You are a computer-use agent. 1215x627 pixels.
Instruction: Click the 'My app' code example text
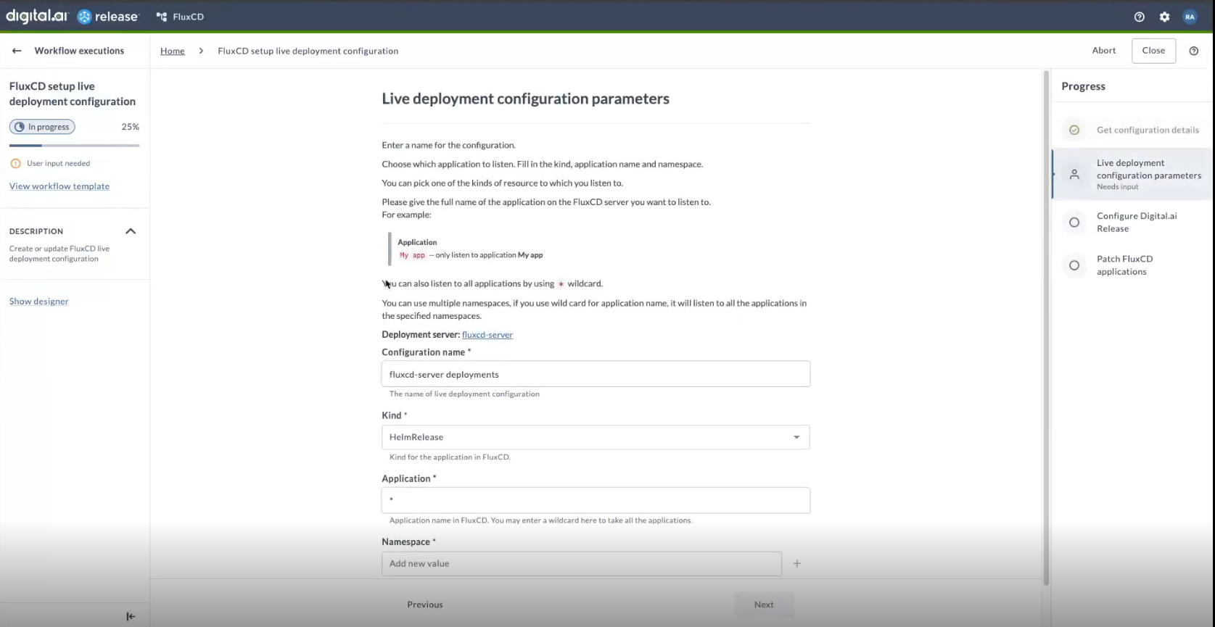tap(412, 255)
